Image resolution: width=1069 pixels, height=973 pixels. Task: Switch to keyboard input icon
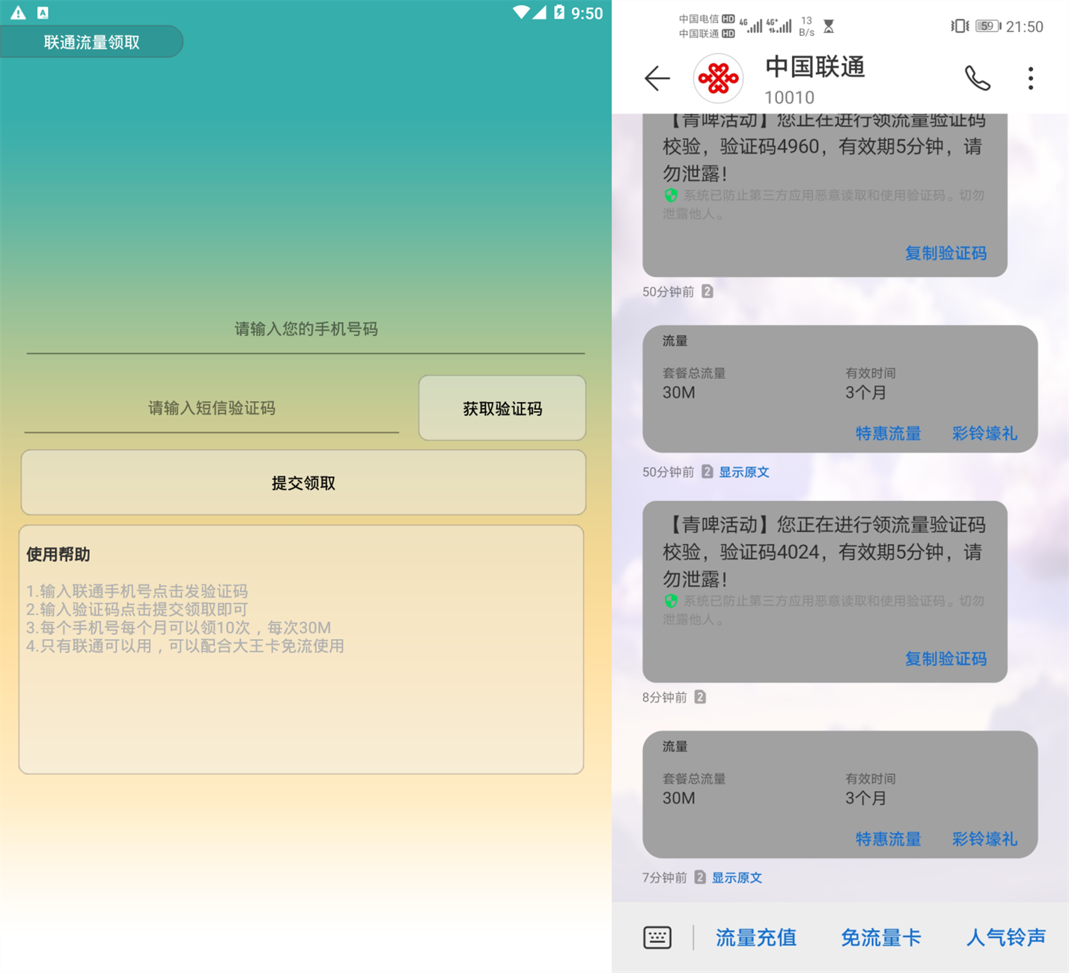tap(657, 937)
